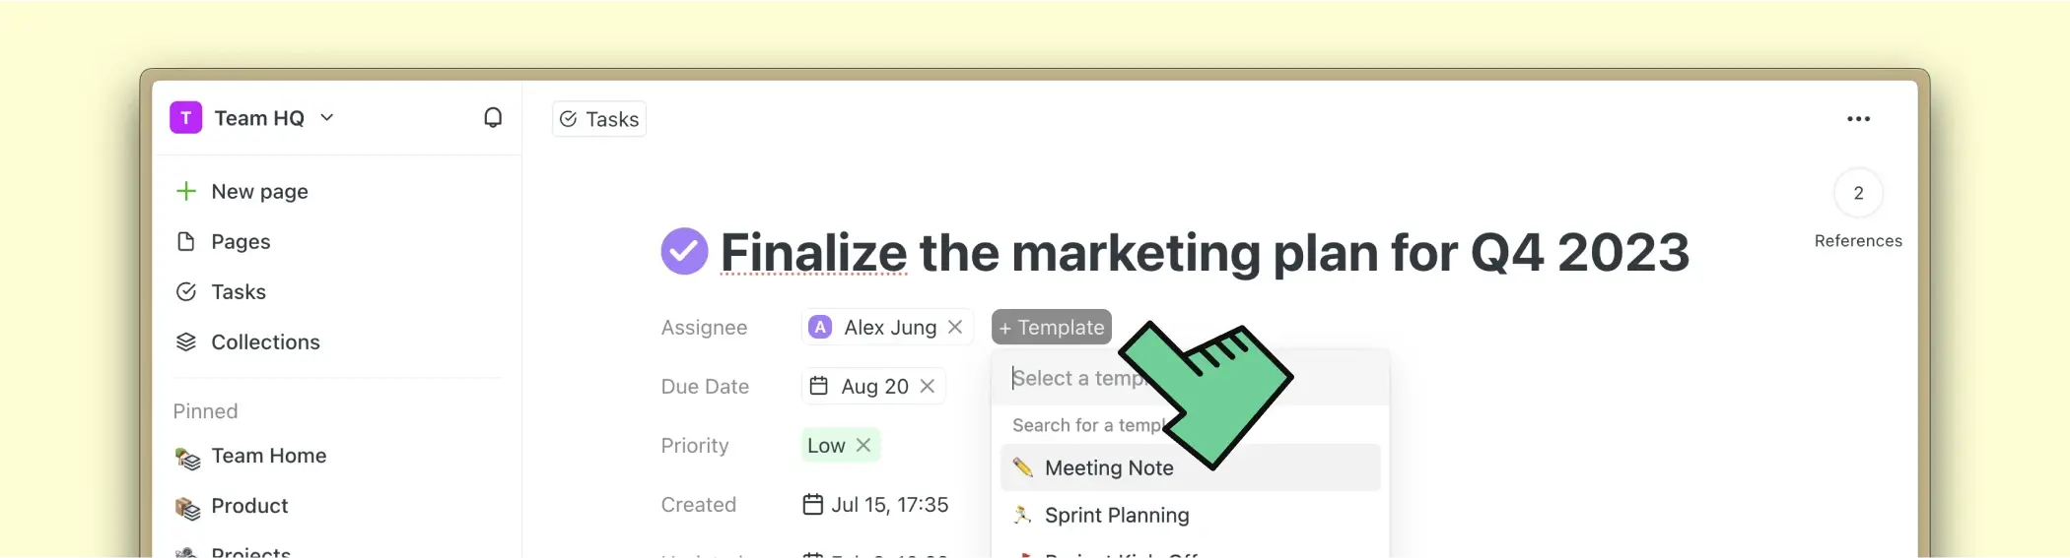
Task: Clear the Aug 20 due date
Action: tap(928, 386)
